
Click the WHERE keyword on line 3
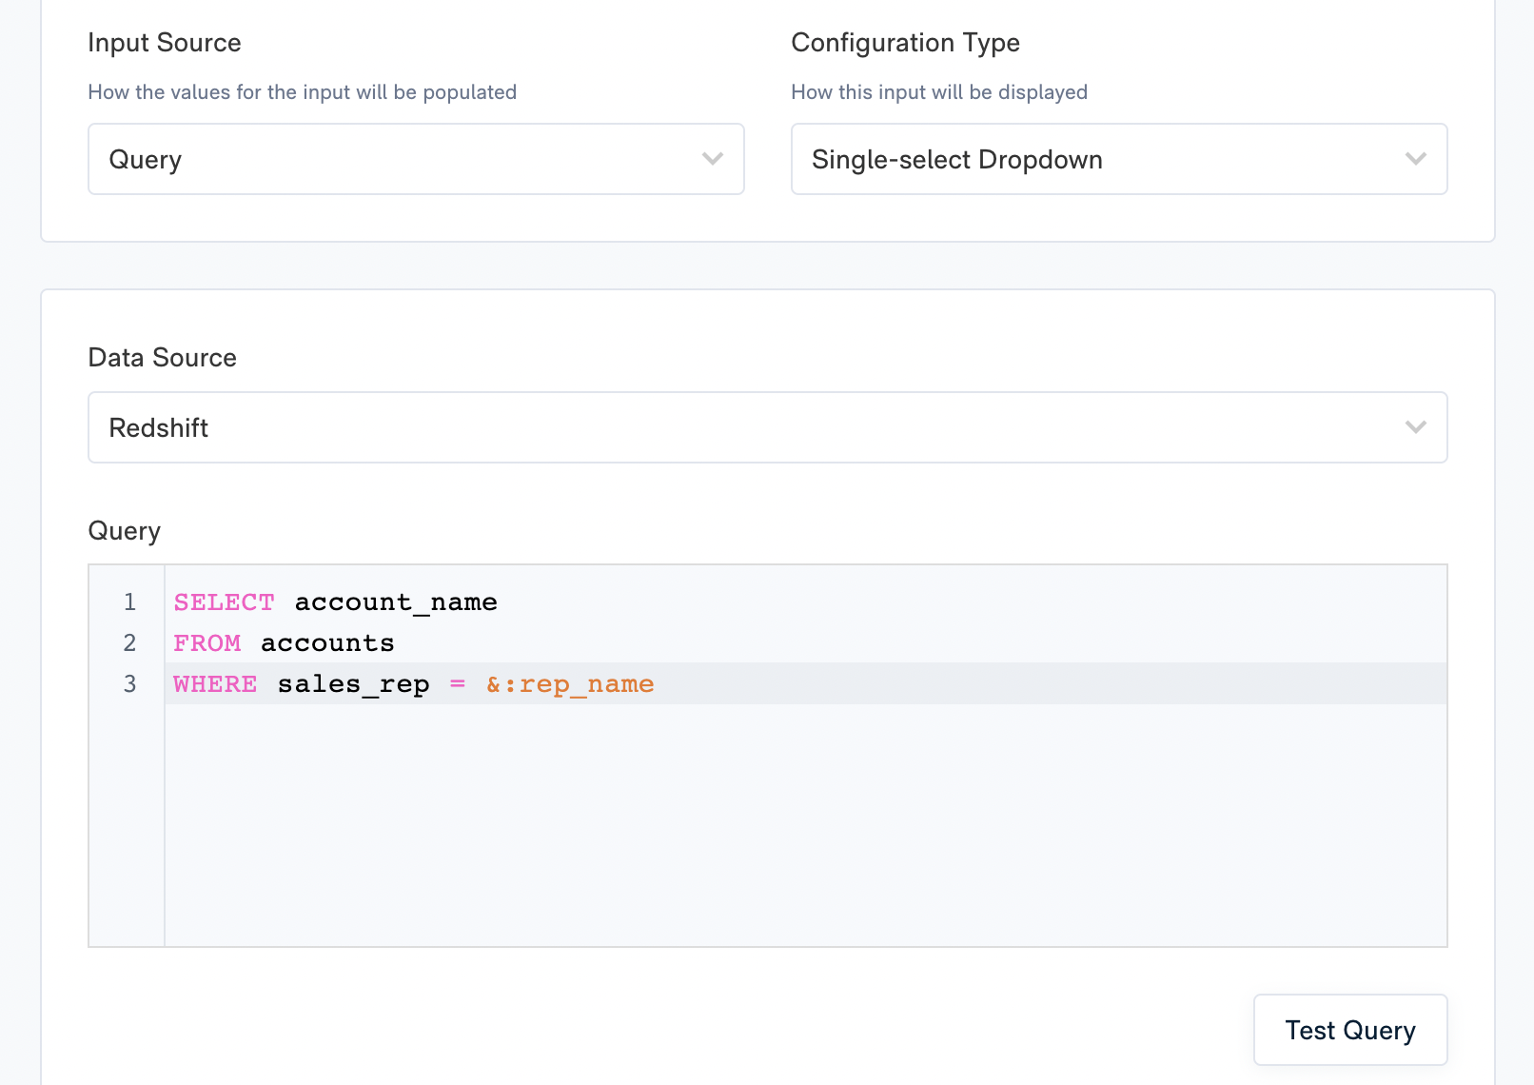click(214, 683)
